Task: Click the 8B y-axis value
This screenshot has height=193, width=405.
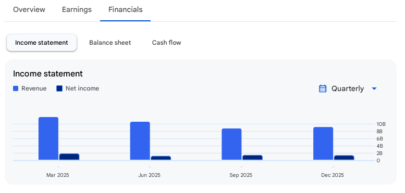Action: (x=379, y=132)
